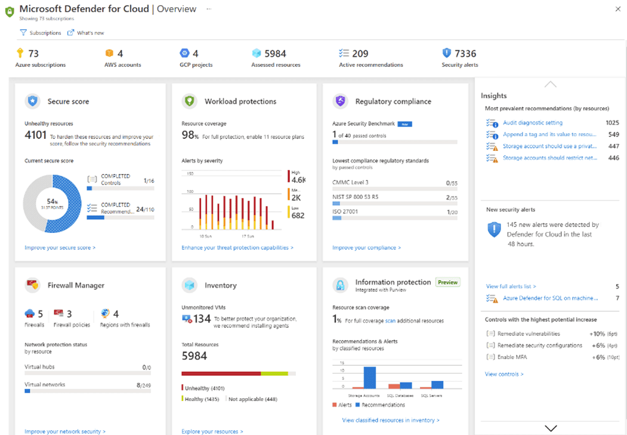Click icon beside Remediate vulnerabilities control

[490, 334]
